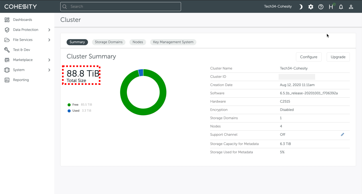Click blue Used legend dot

[x=69, y=111]
